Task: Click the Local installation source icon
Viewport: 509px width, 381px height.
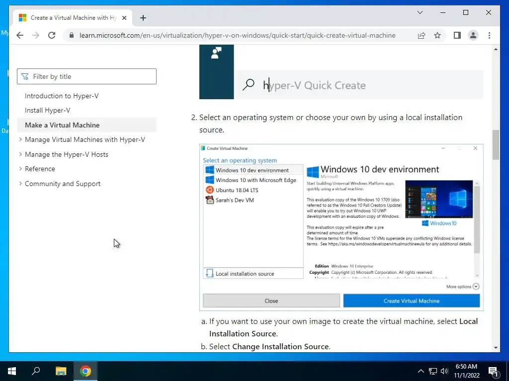Action: [210, 273]
